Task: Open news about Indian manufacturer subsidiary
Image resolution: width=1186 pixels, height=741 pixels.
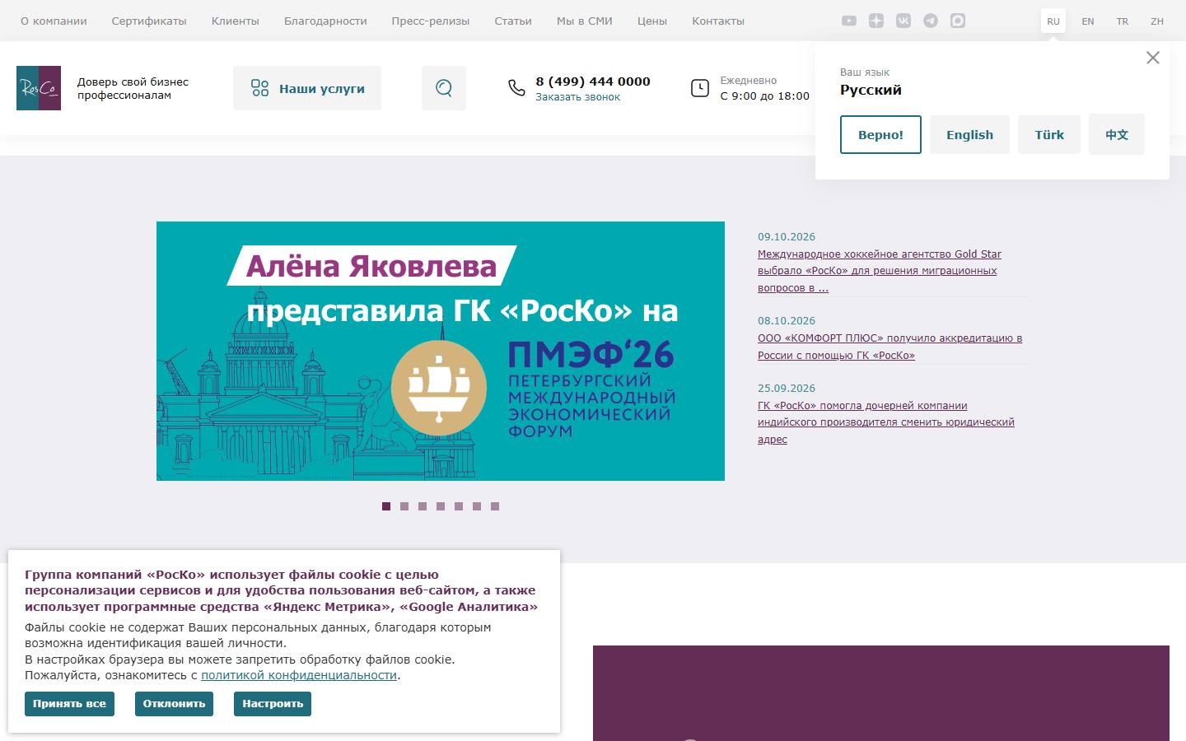Action: 886,422
